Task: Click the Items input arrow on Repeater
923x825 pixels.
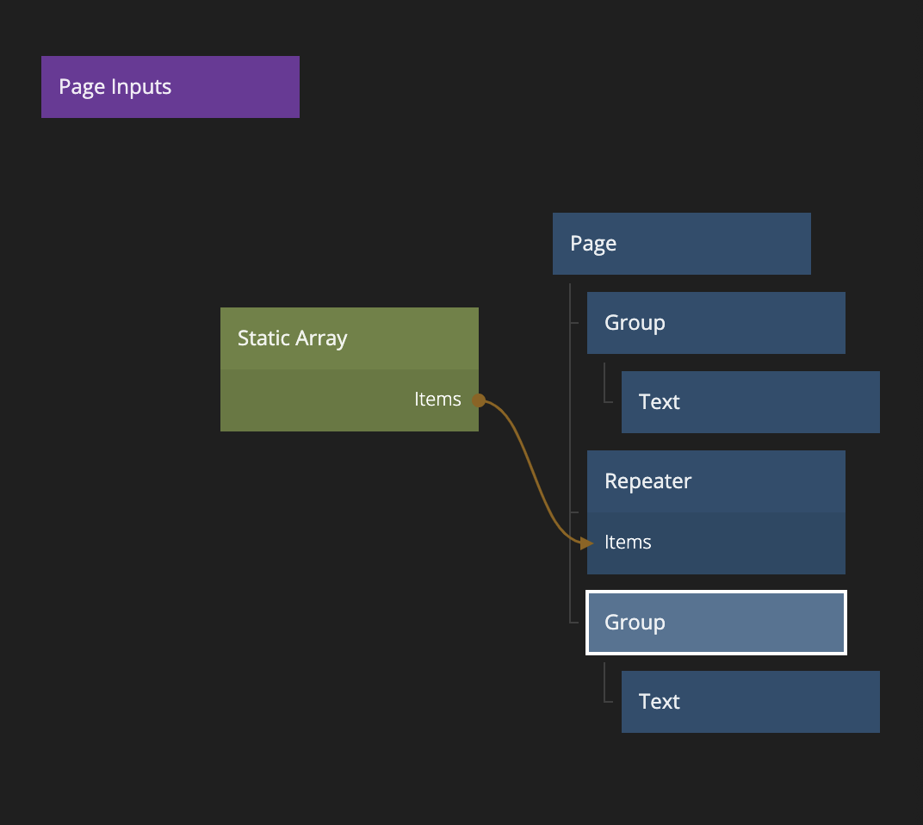Action: [x=586, y=543]
